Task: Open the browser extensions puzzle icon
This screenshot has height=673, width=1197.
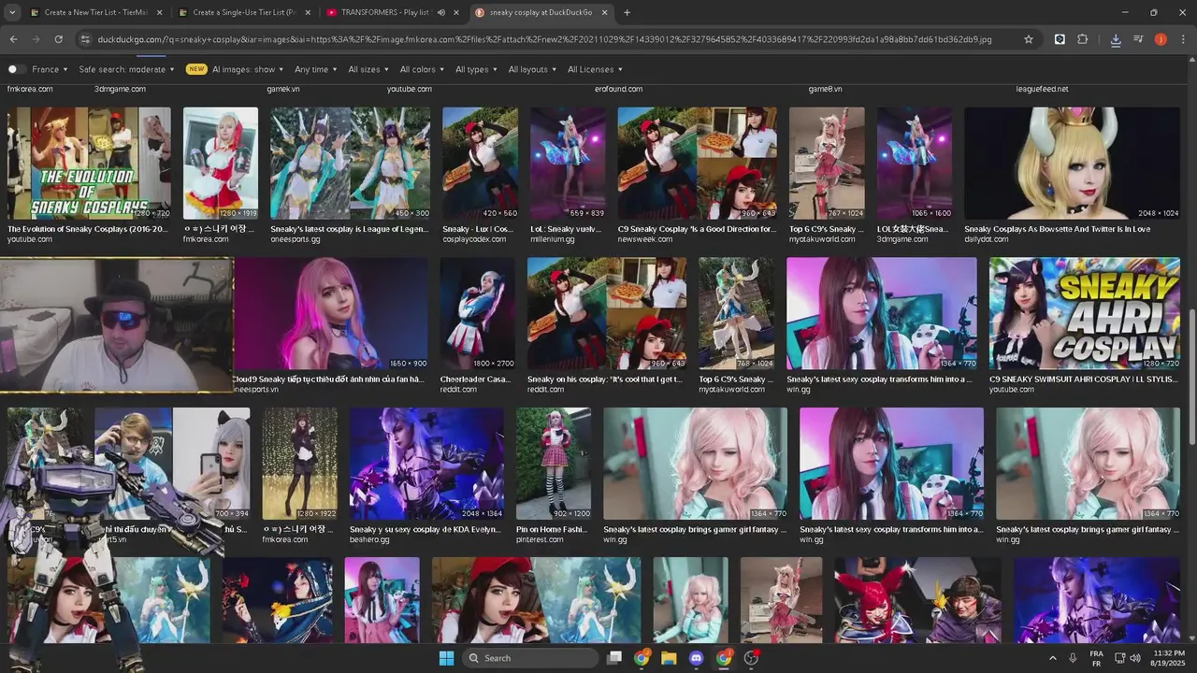Action: point(1082,39)
